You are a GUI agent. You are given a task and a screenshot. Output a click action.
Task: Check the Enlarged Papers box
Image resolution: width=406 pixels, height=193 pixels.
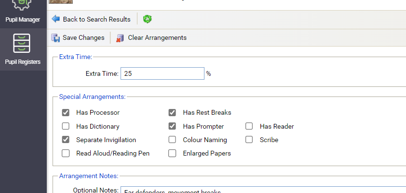(172, 154)
